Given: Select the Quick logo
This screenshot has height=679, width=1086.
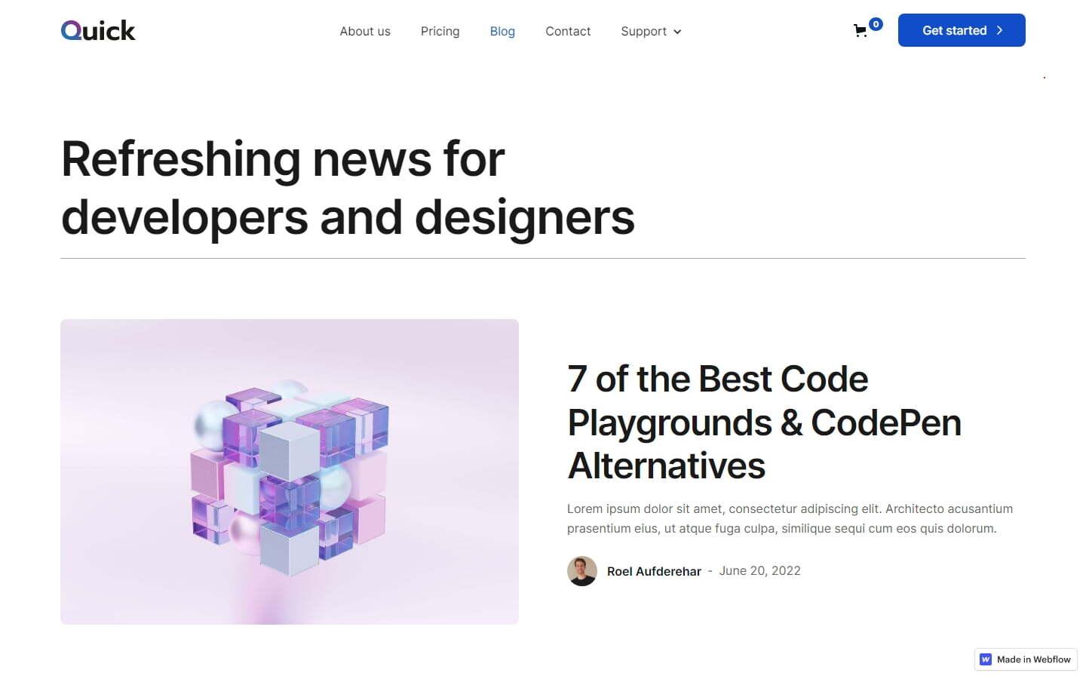Looking at the screenshot, I should coord(97,30).
